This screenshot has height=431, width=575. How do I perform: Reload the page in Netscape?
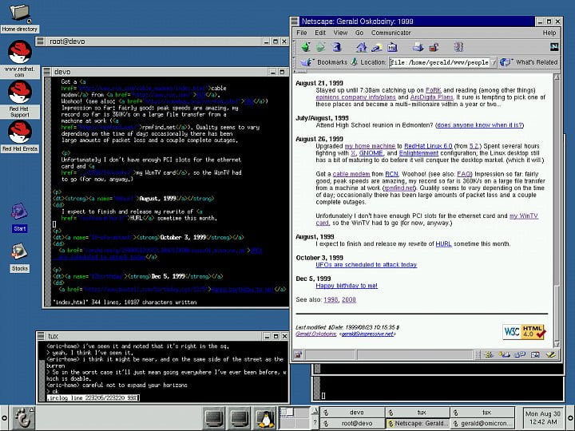pyautogui.click(x=336, y=47)
